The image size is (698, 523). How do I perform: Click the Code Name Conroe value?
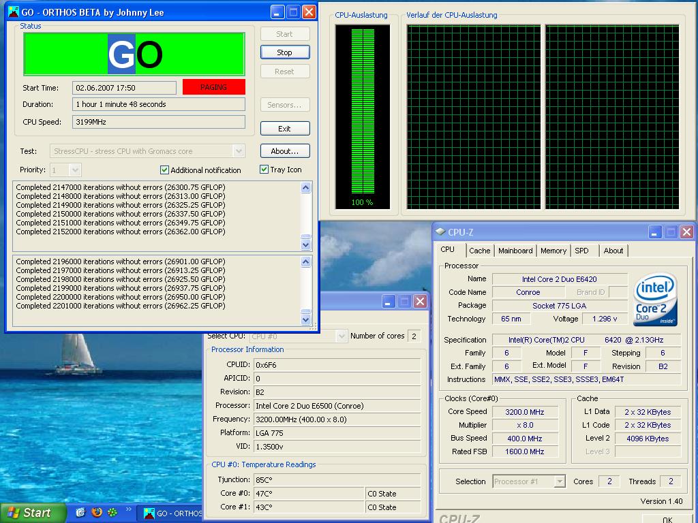(x=528, y=292)
